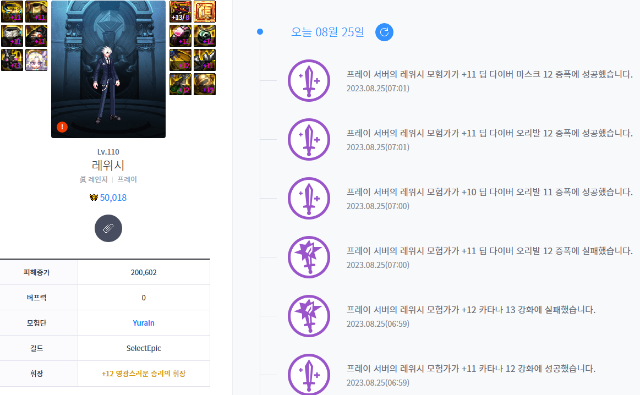Click the 피해증가 row label
Viewport: 640px width, 395px height.
pyautogui.click(x=37, y=272)
